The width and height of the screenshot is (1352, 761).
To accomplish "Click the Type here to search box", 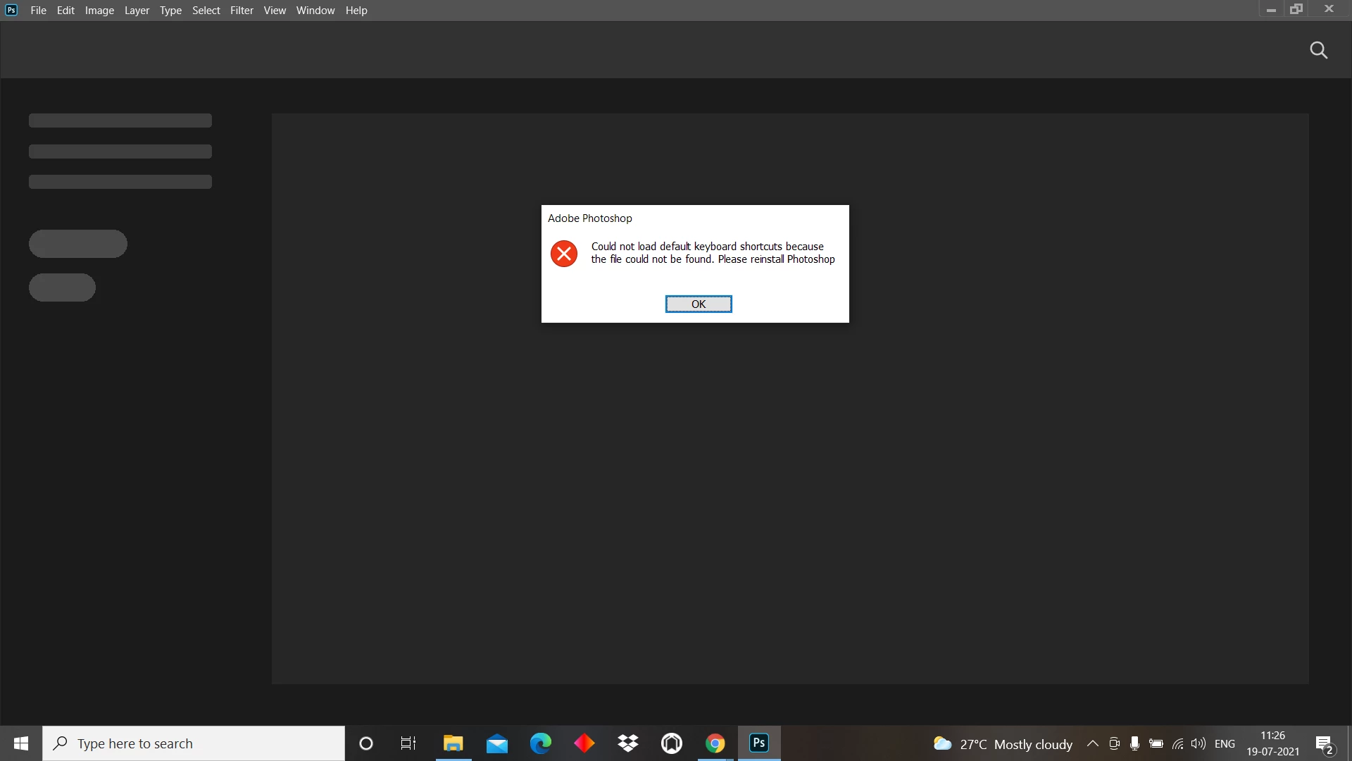I will [194, 743].
